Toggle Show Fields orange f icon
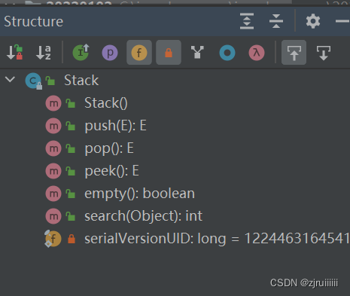The image size is (350, 296). pyautogui.click(x=139, y=53)
